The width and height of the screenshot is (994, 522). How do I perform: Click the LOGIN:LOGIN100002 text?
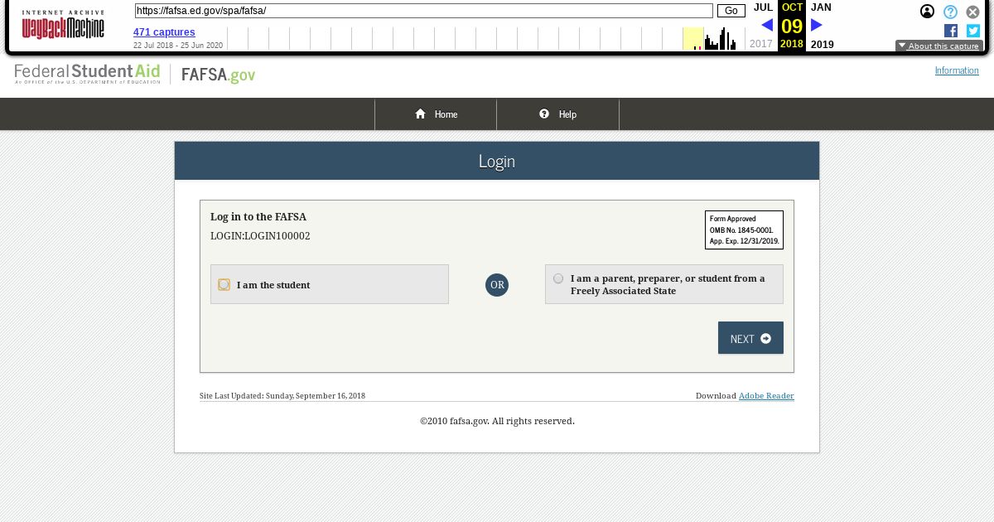point(260,236)
